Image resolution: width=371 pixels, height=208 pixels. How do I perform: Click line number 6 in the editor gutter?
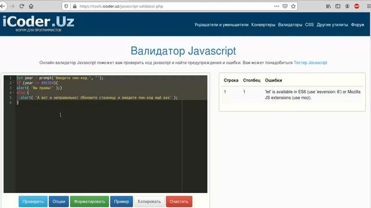click(x=10, y=103)
